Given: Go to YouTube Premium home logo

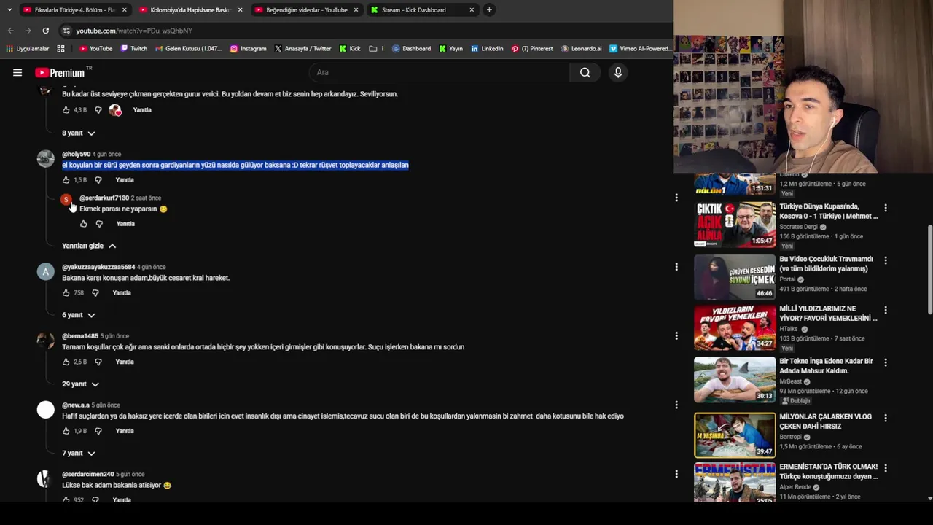Looking at the screenshot, I should tap(60, 72).
